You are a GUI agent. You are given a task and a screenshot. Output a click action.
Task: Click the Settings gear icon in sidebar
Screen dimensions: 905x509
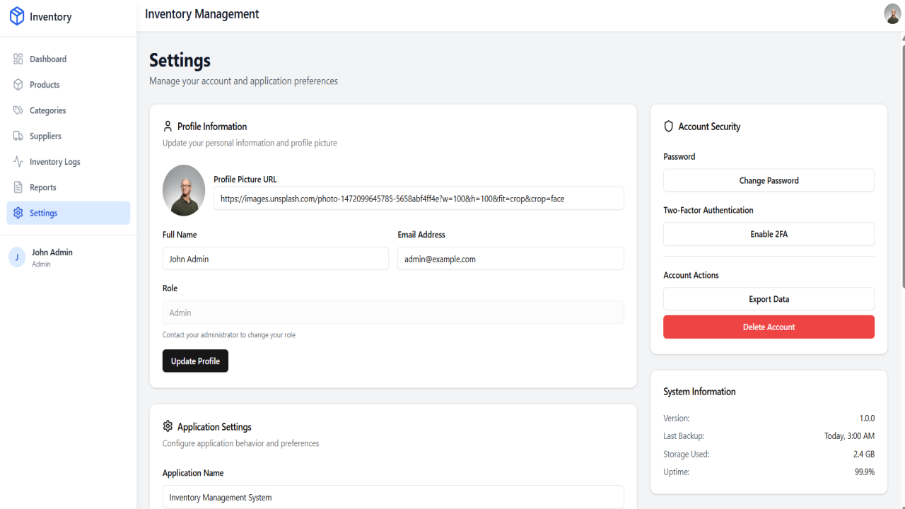click(18, 213)
